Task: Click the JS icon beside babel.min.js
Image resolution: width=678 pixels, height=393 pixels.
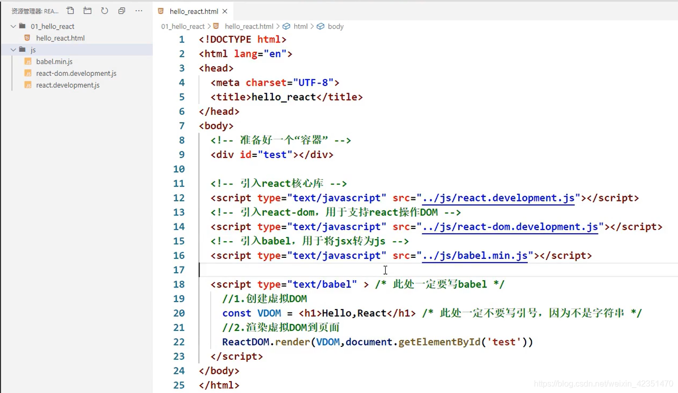Action: (28, 61)
